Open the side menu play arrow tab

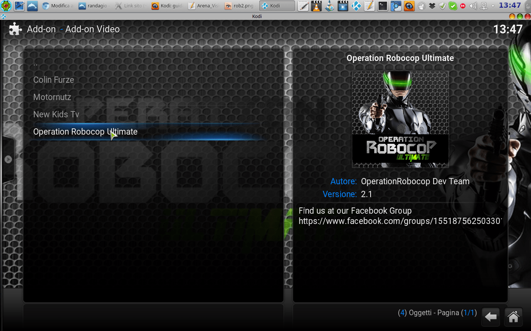pyautogui.click(x=8, y=159)
